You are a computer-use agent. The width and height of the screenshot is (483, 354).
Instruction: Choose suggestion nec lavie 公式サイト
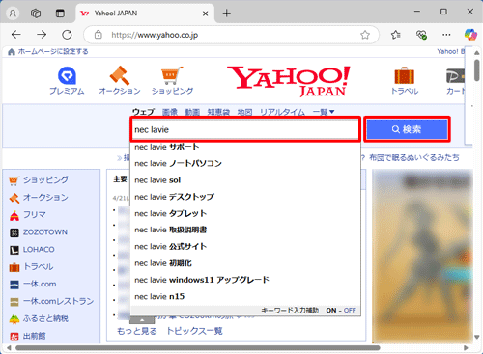click(x=245, y=247)
